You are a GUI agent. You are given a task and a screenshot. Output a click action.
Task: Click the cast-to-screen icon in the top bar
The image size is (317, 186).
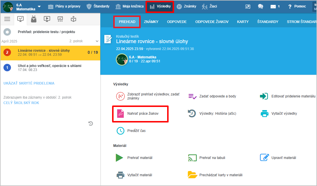point(248,6)
